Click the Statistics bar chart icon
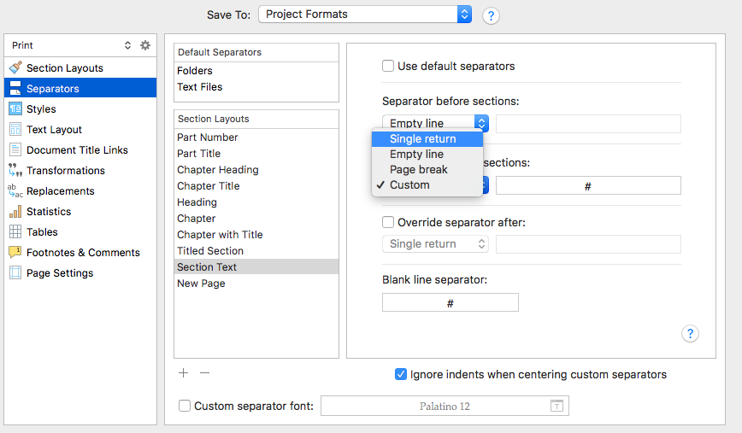Viewport: 742px width, 433px height. [15, 212]
